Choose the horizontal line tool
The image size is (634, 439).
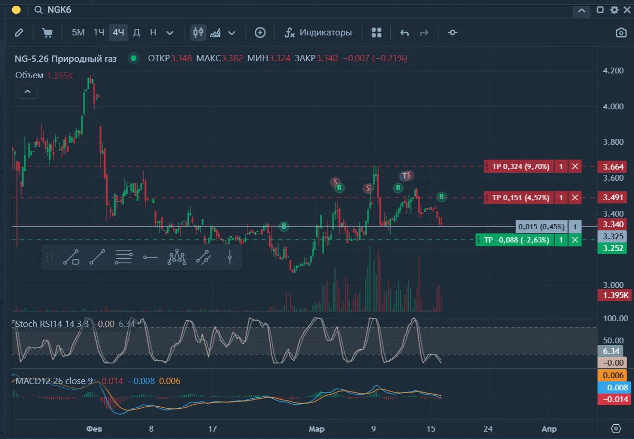150,257
